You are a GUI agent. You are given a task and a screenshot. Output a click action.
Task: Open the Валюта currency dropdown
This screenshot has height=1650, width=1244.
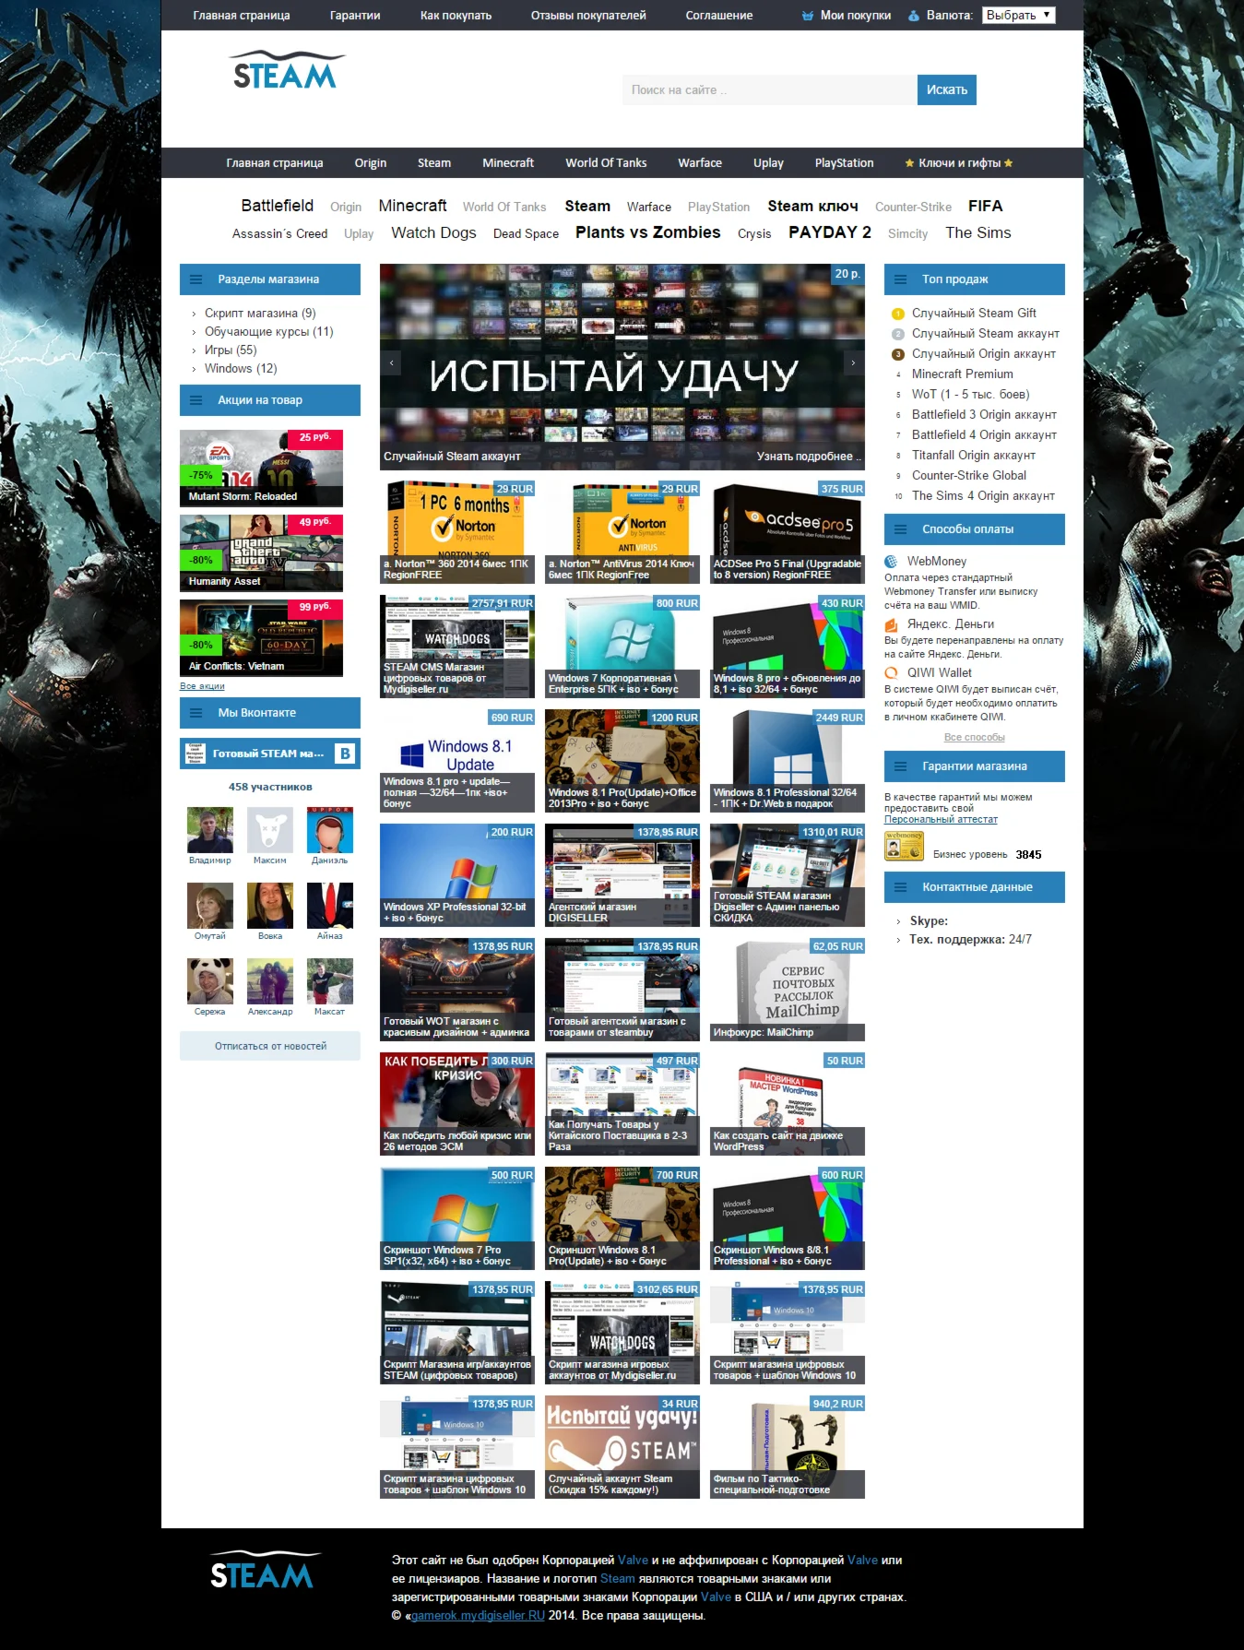1018,16
